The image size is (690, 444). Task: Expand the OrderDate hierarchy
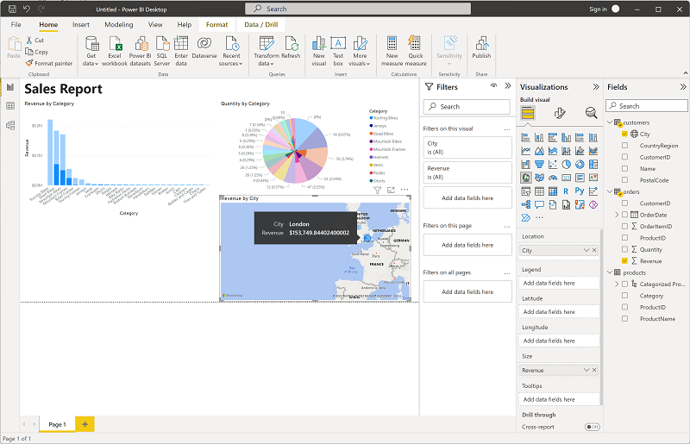pyautogui.click(x=617, y=215)
